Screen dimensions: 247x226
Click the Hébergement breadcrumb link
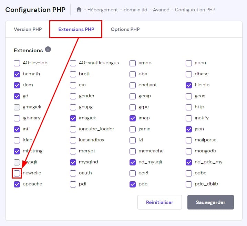tap(102, 10)
